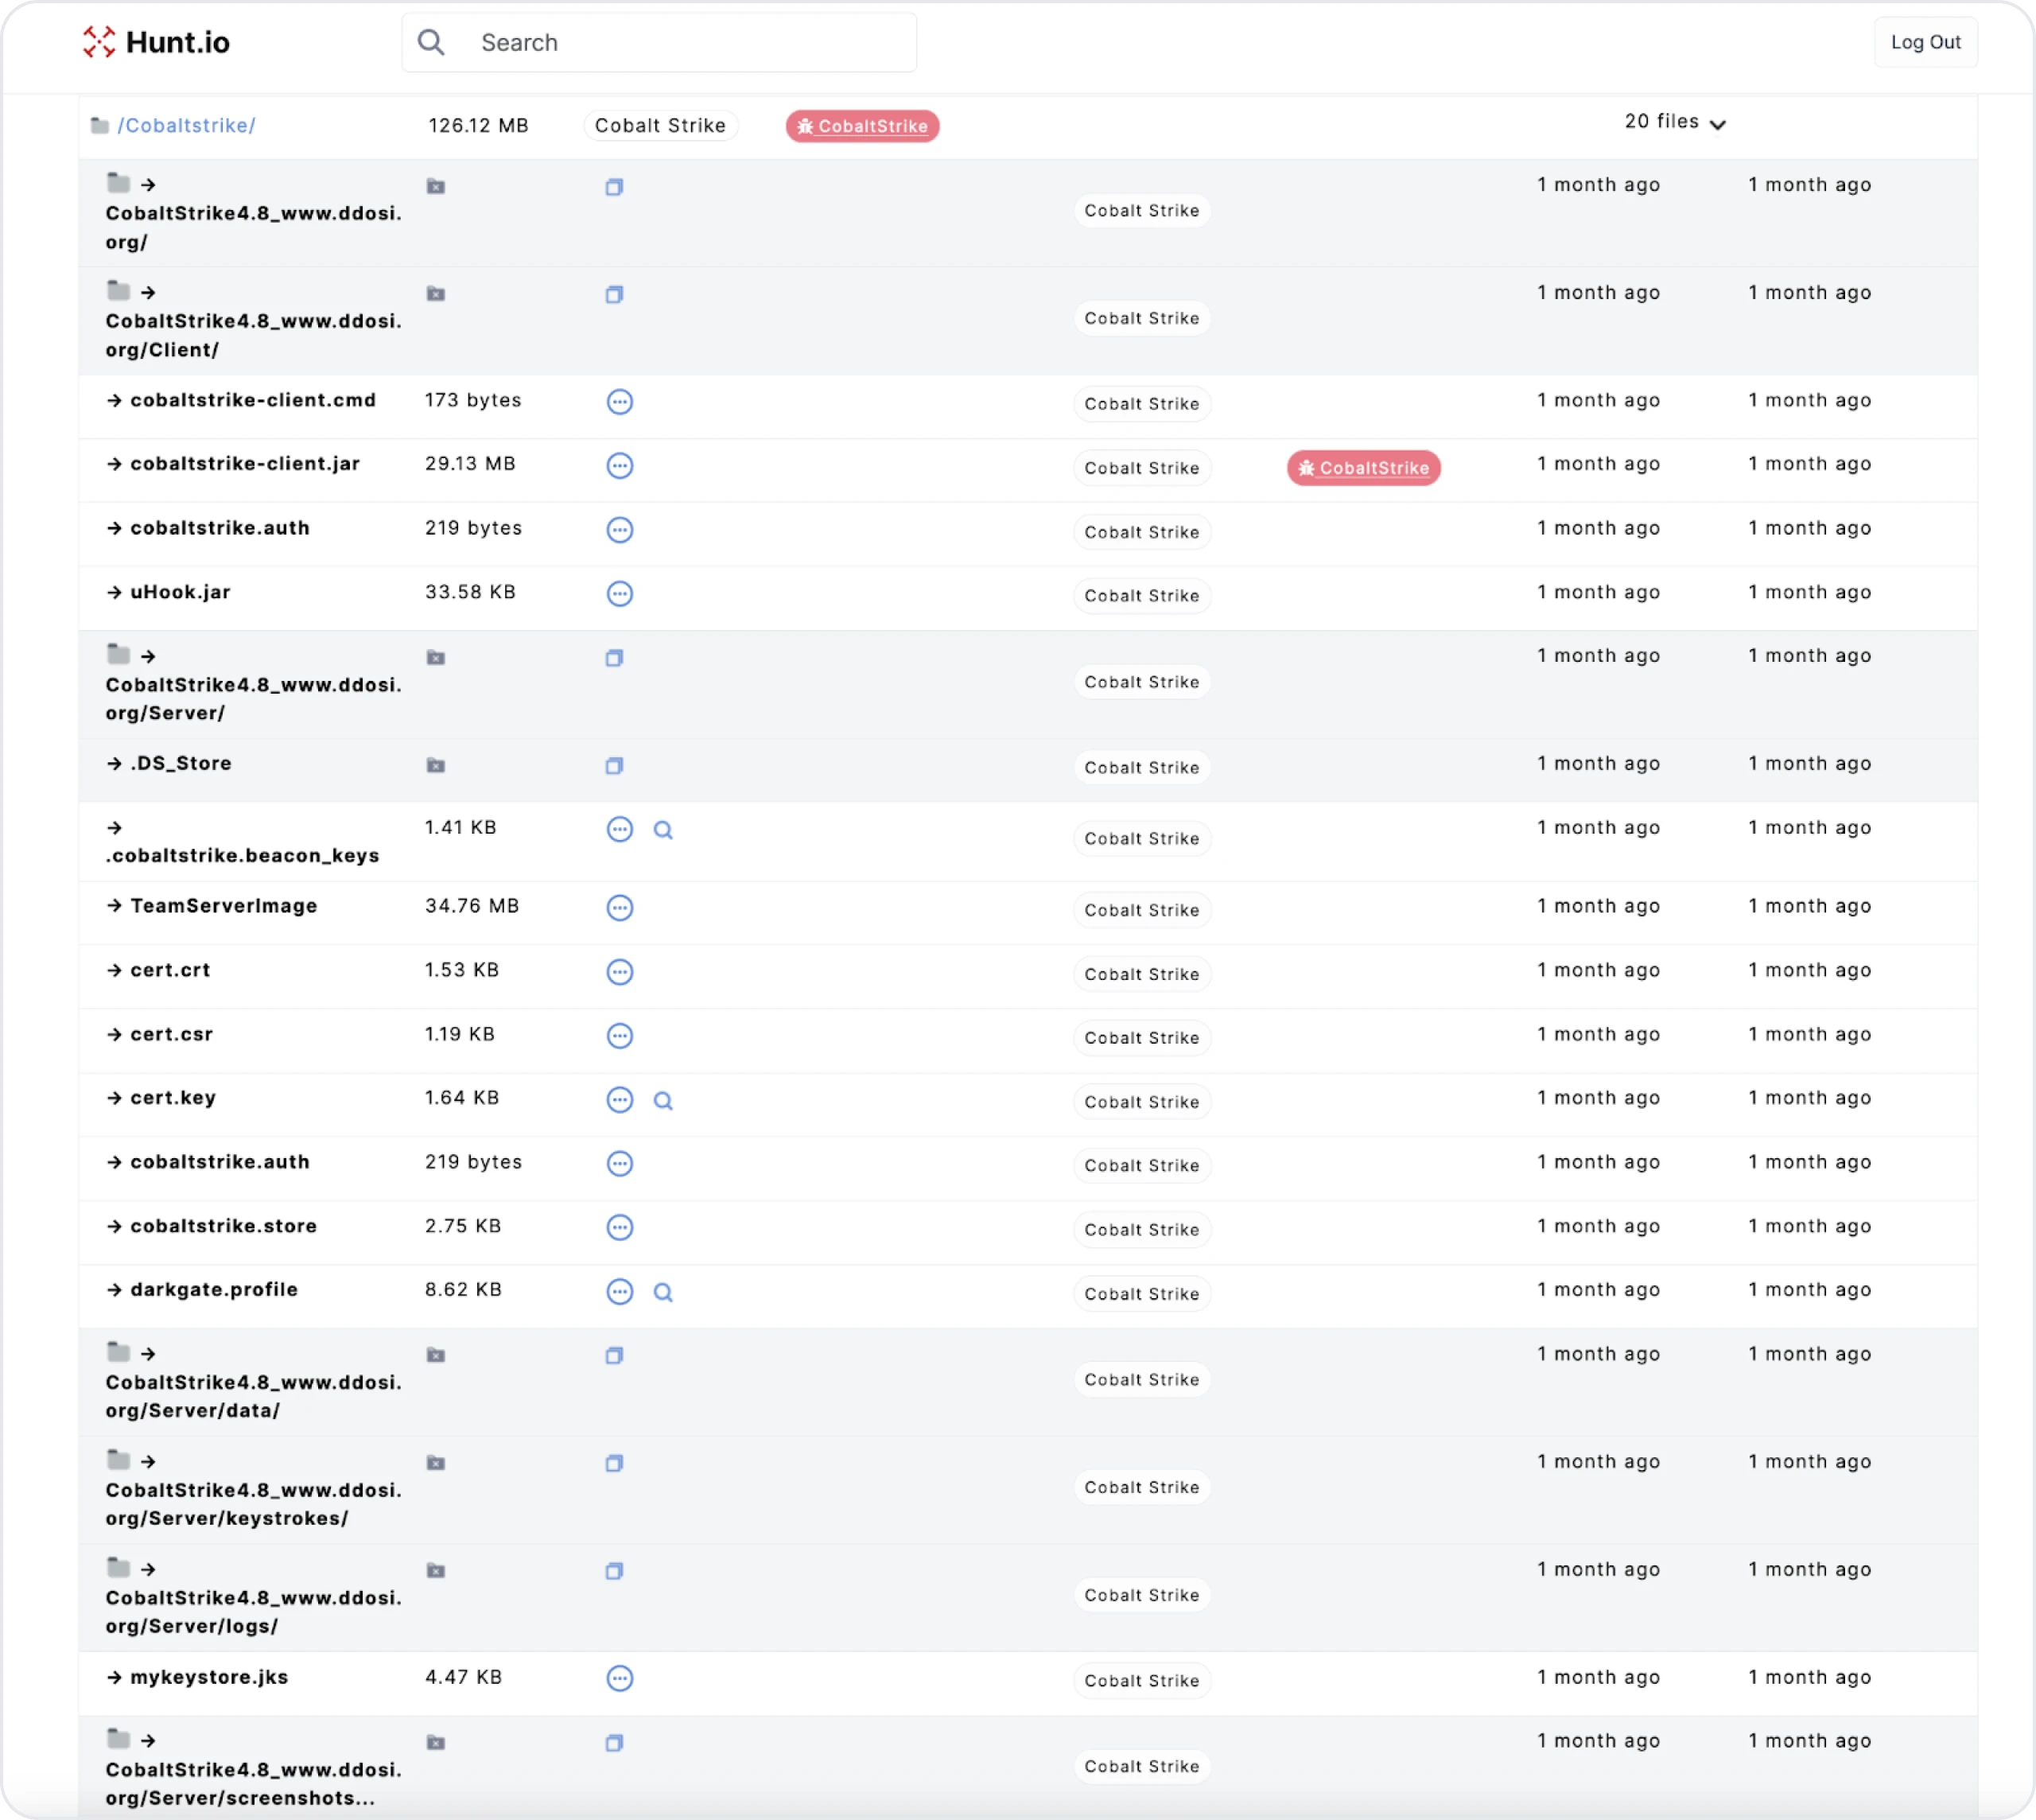Open CobaltStrike4.8 Server/keystrokes/ folder entry
2036x1820 pixels.
point(253,1504)
